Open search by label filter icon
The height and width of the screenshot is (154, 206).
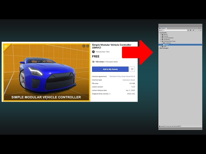click(x=193, y=30)
